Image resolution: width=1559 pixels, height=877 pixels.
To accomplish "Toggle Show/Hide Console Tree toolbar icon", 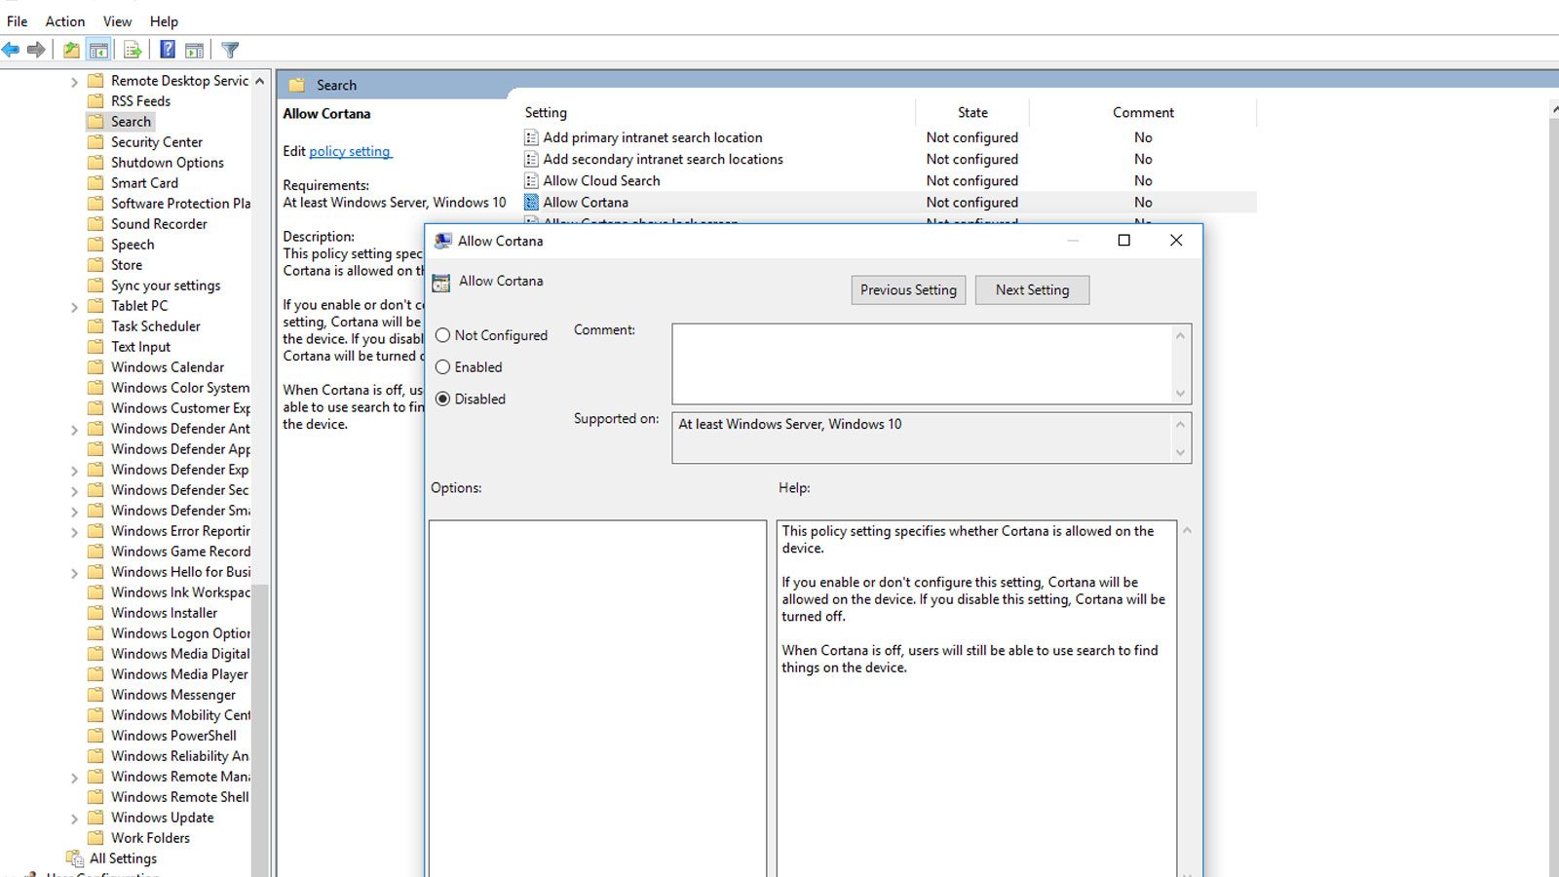I will pyautogui.click(x=98, y=50).
